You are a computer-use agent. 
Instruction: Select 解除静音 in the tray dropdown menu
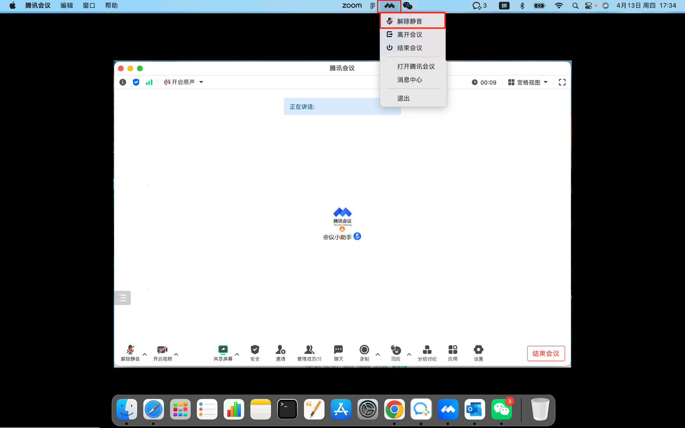point(413,21)
